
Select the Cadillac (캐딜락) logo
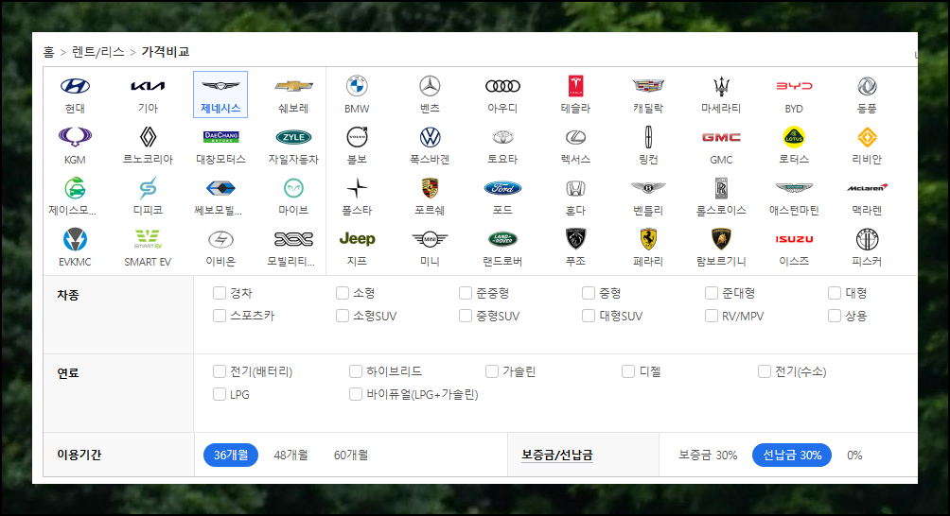648,86
